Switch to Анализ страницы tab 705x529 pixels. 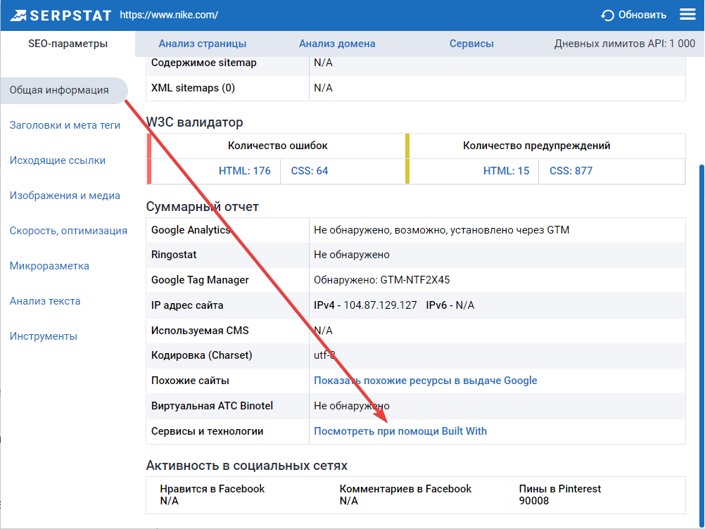[x=203, y=44]
